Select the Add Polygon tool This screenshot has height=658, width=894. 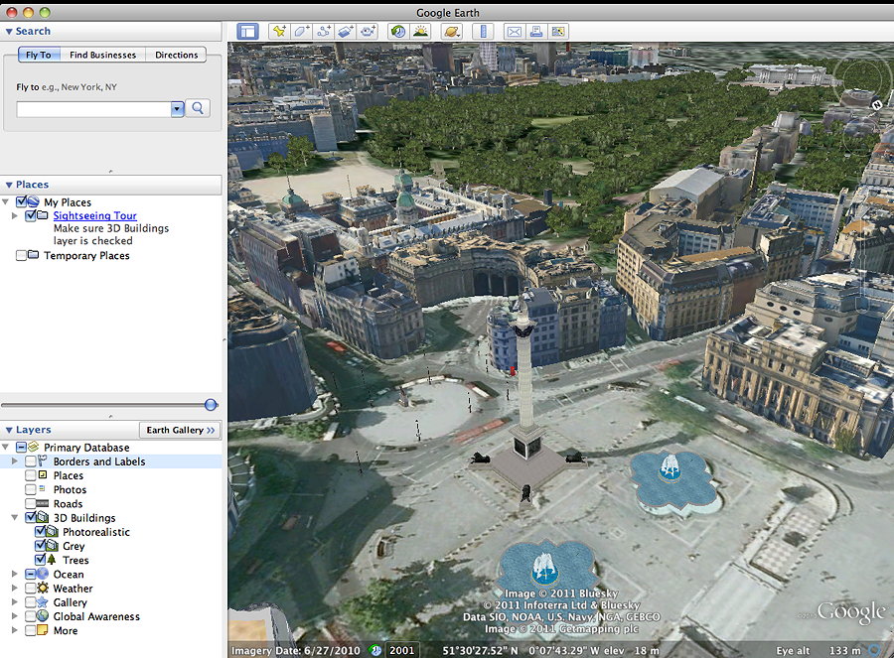pyautogui.click(x=303, y=32)
